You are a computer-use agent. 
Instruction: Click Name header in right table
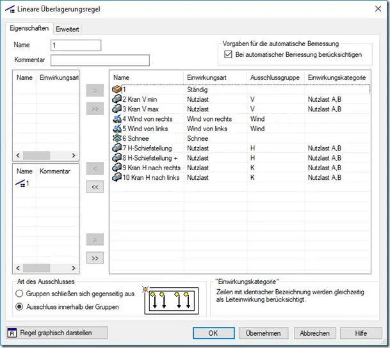pyautogui.click(x=147, y=77)
